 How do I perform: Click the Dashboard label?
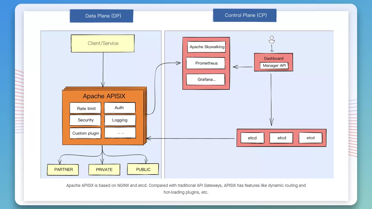(x=274, y=58)
